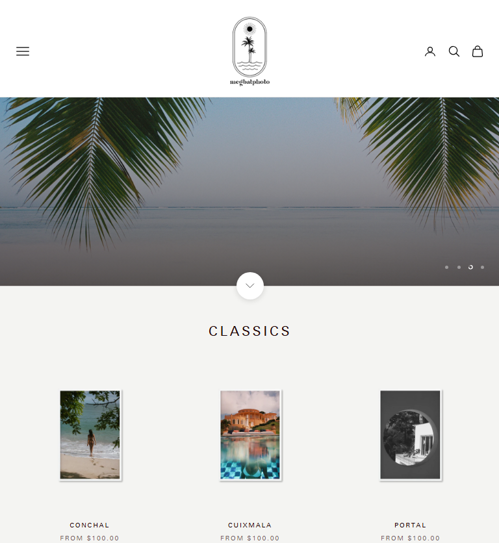Click the CUIXMALA product title link
Screen dimensions: 499x543
pyautogui.click(x=250, y=525)
